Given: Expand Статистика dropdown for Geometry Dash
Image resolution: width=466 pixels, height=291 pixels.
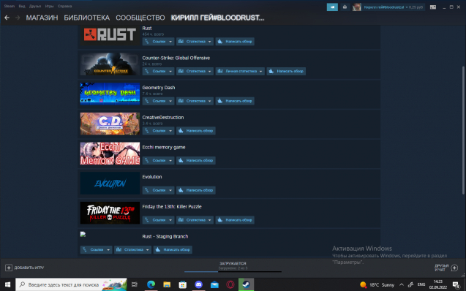Looking at the screenshot, I should [195, 101].
